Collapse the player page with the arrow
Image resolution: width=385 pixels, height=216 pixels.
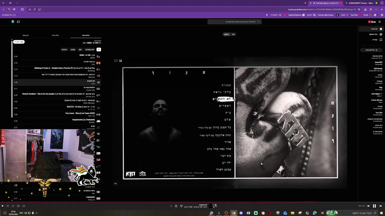pos(2,206)
